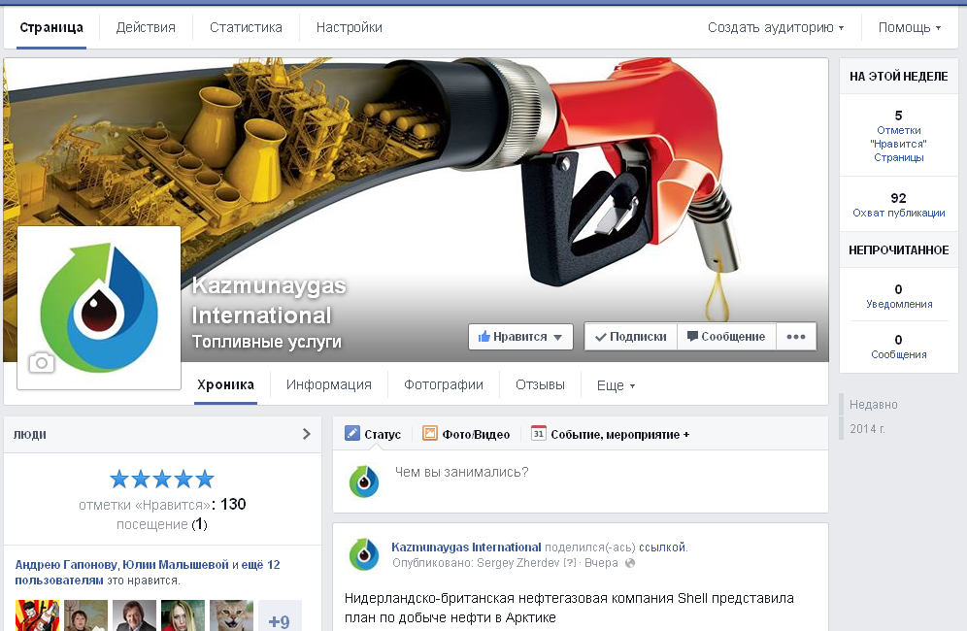This screenshot has width=967, height=631.
Task: Open Отметки "Нравится" Страницы weekly stat
Action: pos(898,144)
